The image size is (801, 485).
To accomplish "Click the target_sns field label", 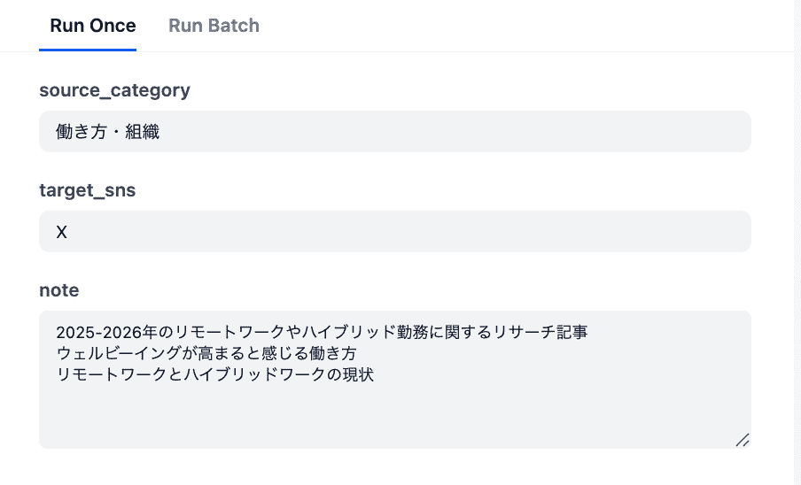I will 88,189.
